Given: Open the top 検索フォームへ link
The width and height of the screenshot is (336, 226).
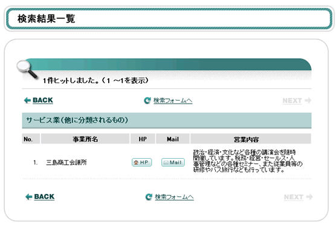Looking at the screenshot, I should [173, 101].
